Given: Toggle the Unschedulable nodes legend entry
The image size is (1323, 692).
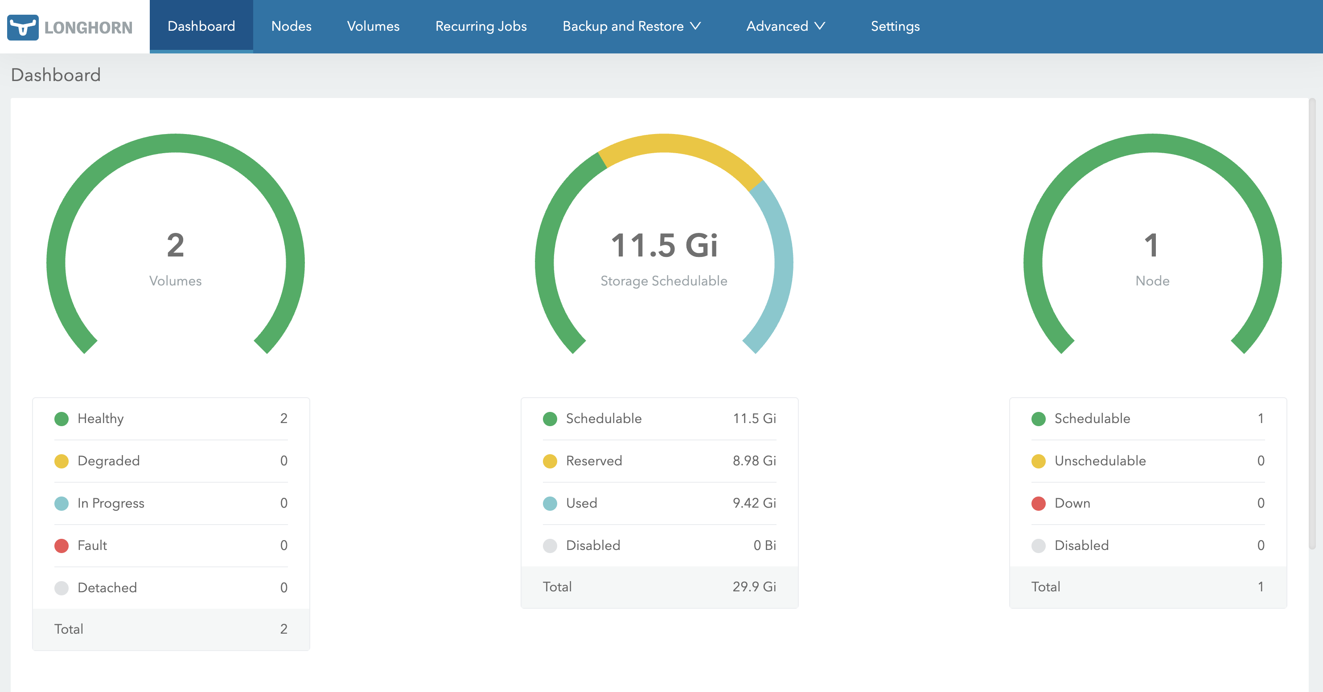Looking at the screenshot, I should [1099, 460].
